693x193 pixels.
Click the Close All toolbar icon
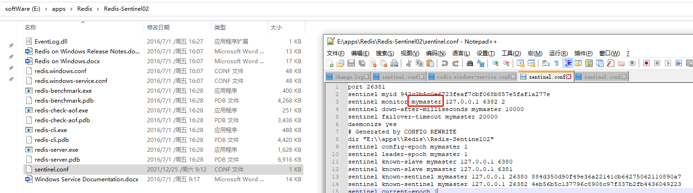coord(383,63)
